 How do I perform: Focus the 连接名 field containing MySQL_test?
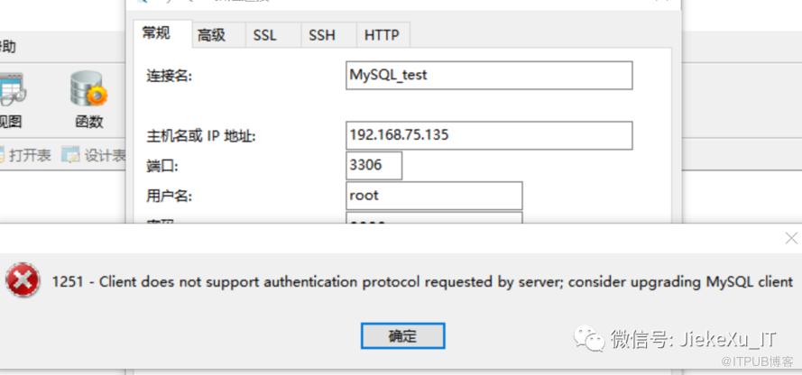(x=488, y=76)
